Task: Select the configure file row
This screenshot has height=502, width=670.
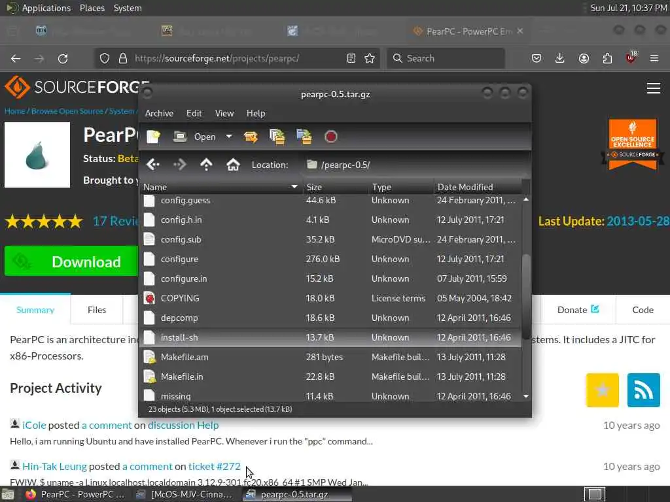Action: click(x=330, y=259)
